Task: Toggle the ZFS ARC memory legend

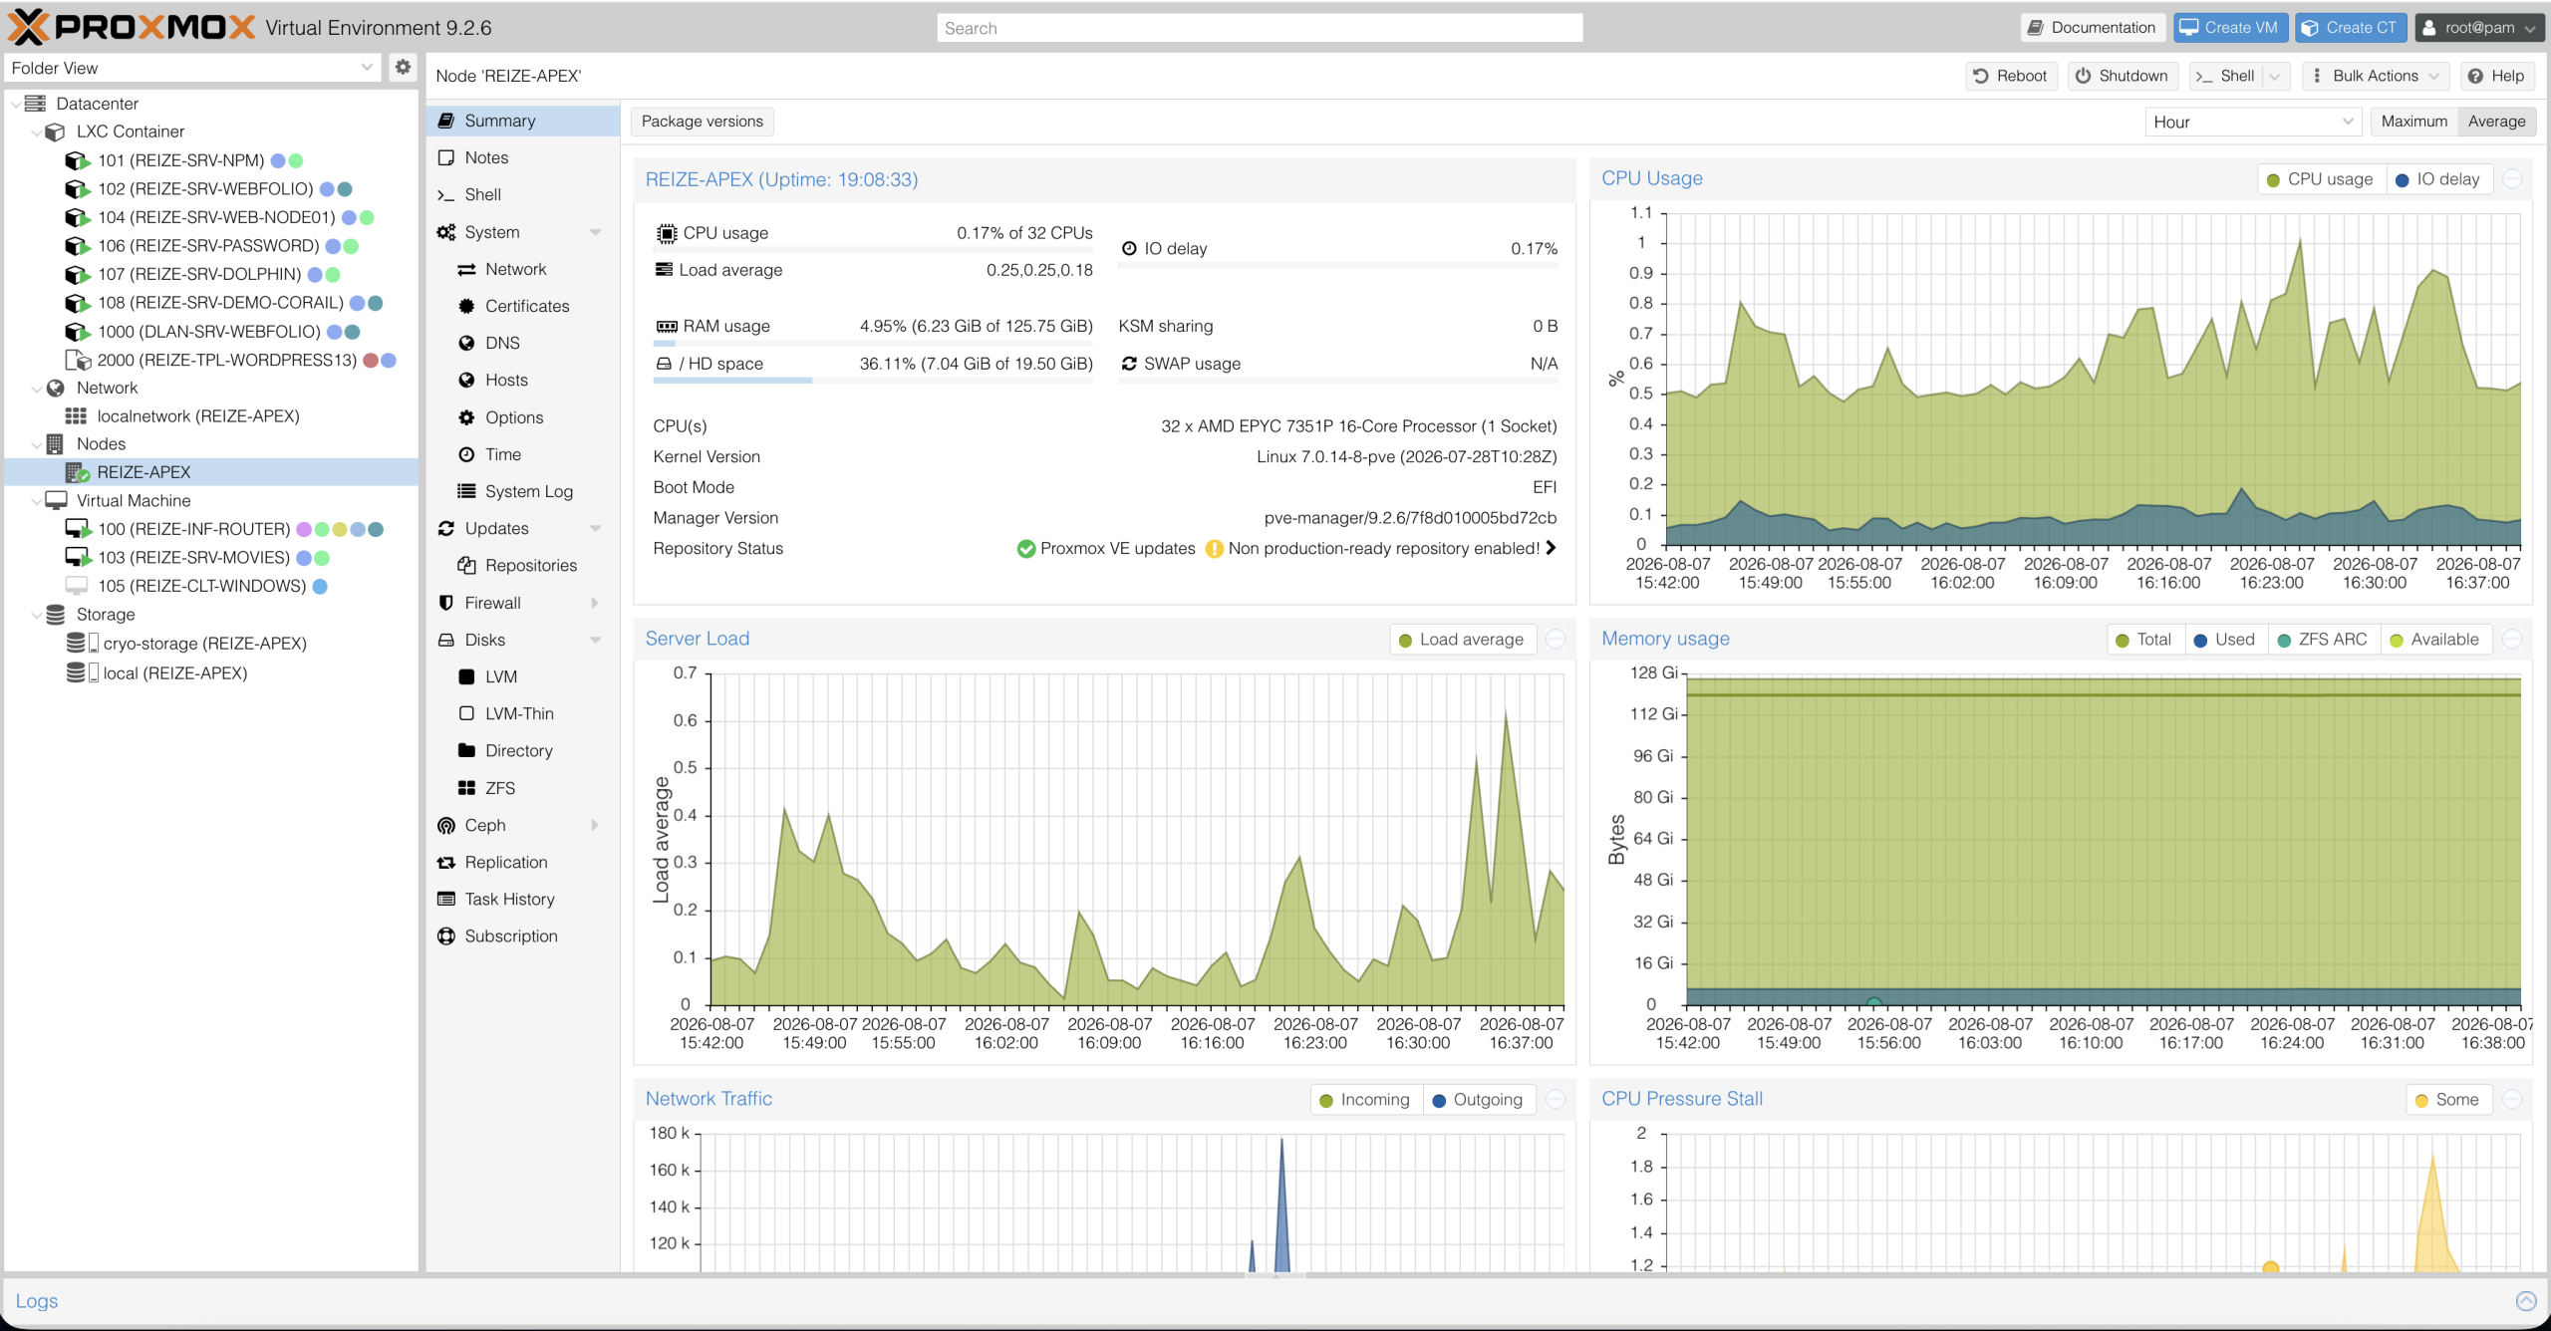Action: [2323, 640]
